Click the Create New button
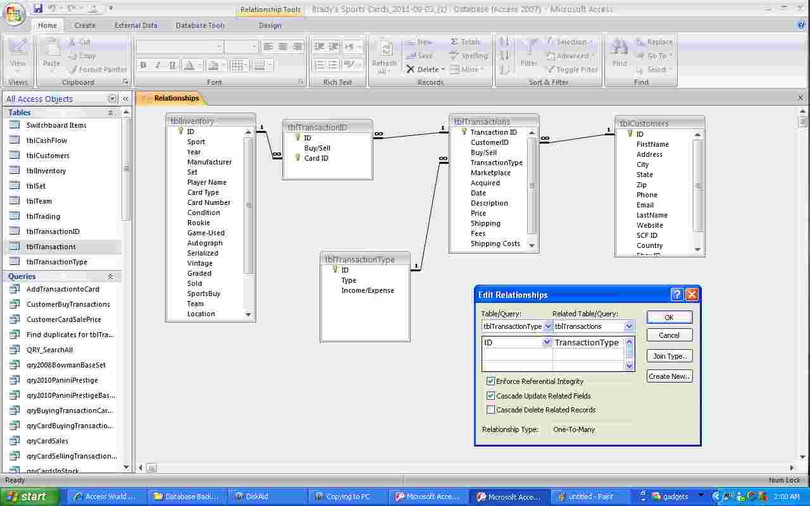Viewport: 810px width, 506px height. [670, 376]
